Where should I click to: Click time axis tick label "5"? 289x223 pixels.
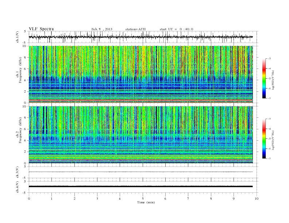tap(143, 199)
